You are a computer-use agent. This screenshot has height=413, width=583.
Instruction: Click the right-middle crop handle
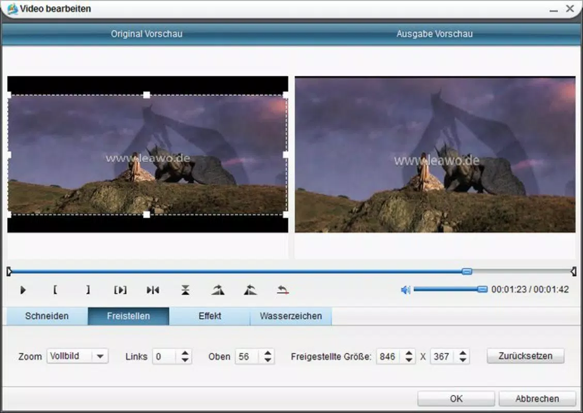click(286, 155)
